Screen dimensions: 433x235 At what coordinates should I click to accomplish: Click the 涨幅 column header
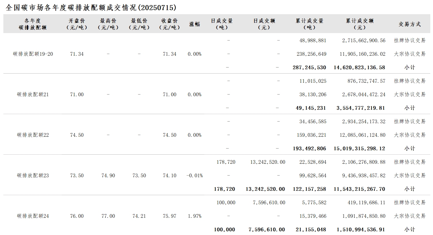[x=195, y=24]
